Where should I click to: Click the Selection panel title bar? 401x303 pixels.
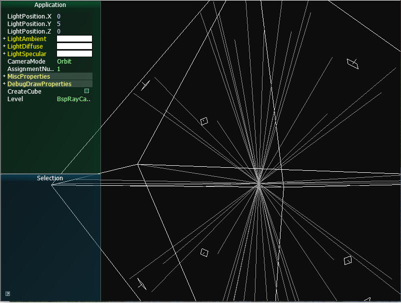tap(50, 178)
